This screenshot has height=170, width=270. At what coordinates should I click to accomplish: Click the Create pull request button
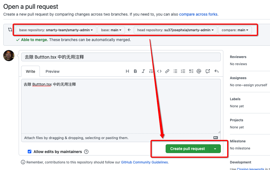point(187,149)
